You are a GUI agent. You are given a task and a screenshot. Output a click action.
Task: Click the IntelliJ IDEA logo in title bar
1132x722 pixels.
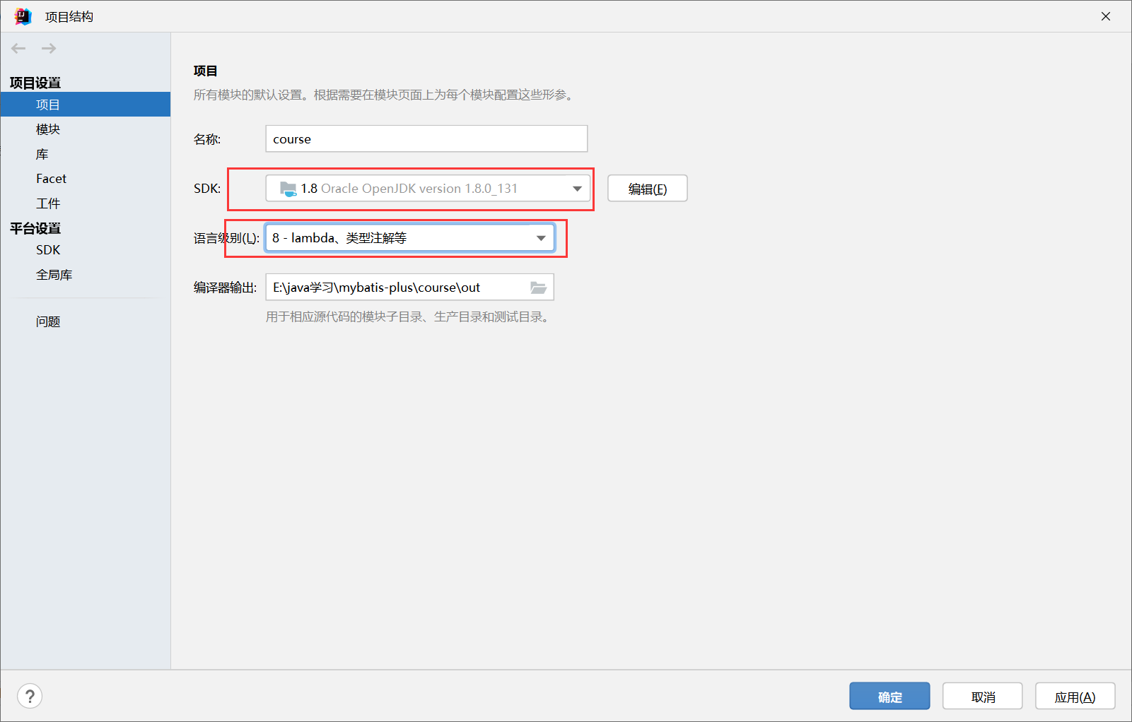click(23, 16)
